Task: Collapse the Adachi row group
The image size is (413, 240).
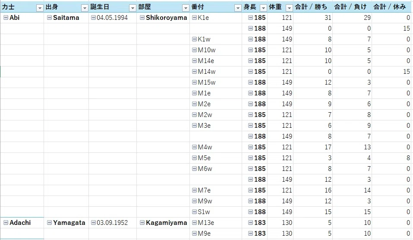Action: 6,223
